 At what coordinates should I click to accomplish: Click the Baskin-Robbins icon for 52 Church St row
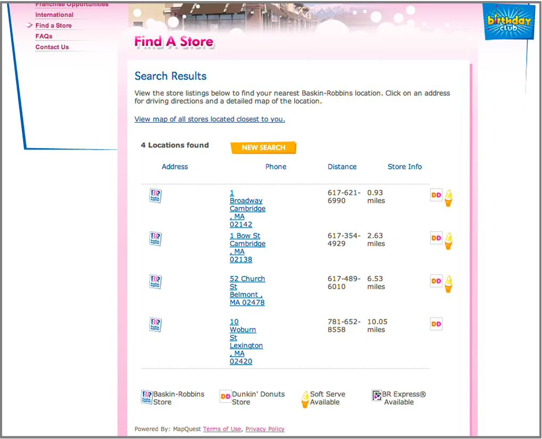155,282
